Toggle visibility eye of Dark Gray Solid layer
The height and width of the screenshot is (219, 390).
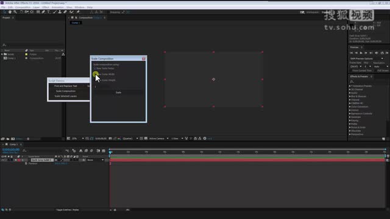click(2, 160)
